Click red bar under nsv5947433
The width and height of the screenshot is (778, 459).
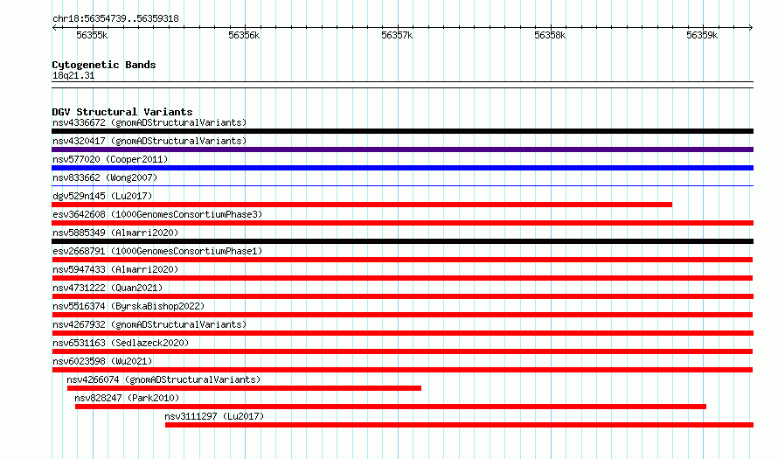coord(402,278)
